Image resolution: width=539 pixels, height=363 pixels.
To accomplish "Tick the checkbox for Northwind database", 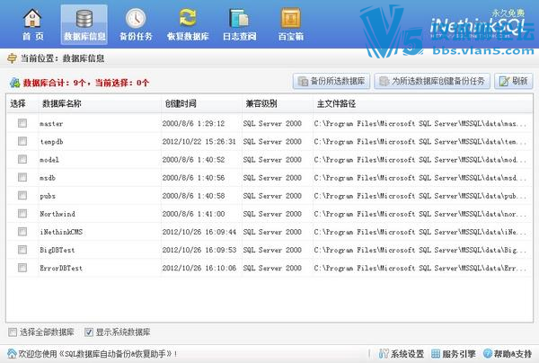I will 22,214.
